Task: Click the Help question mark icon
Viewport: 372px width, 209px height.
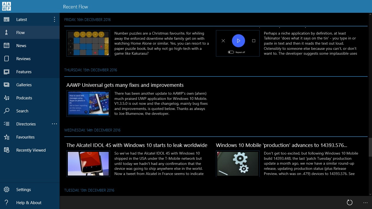Action: [x=7, y=202]
